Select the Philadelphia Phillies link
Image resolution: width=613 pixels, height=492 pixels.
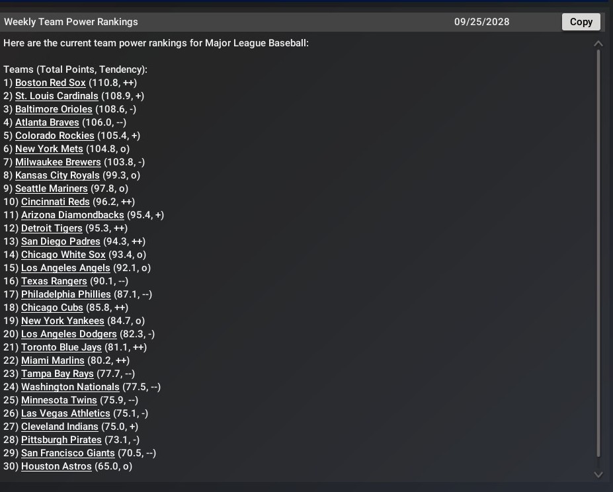[x=65, y=294]
